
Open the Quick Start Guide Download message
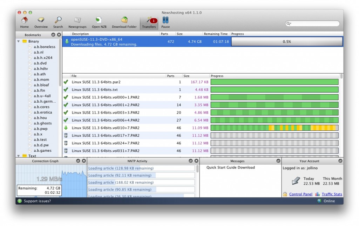click(x=231, y=167)
